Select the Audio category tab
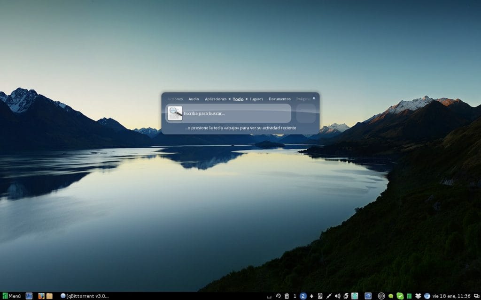Viewport: 481px width, 300px height. (x=194, y=99)
